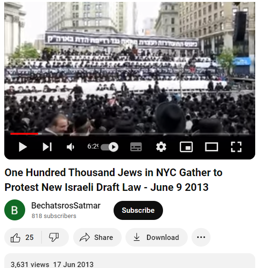Switch to theater mode

211,147
